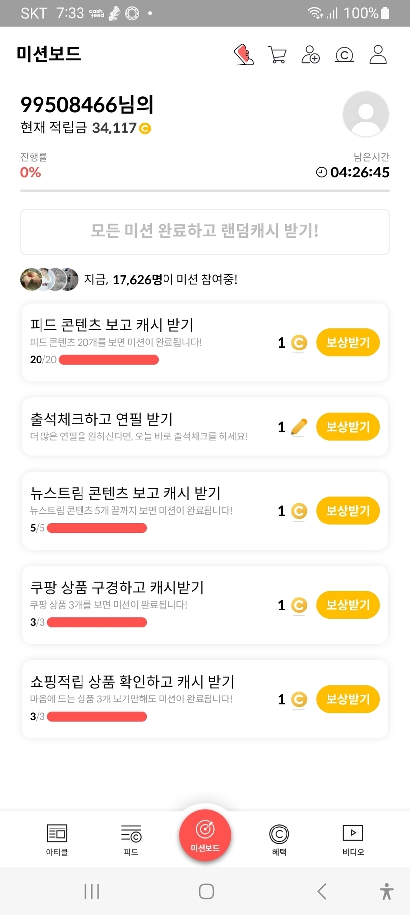Claim pencil reward for 출석체크 mission

coord(348,427)
